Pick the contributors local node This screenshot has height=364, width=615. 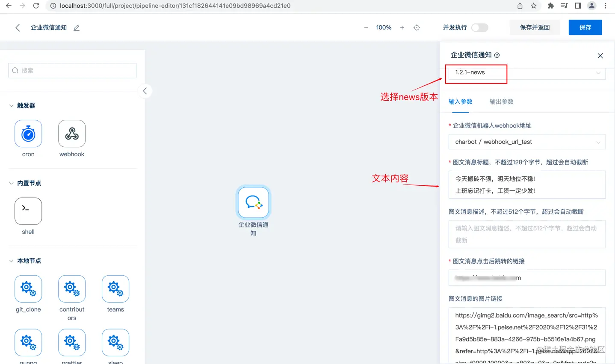tap(72, 289)
